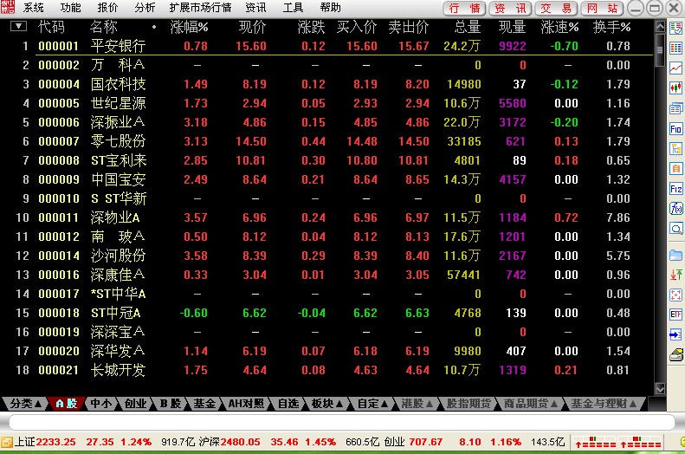Click the 网站 website button
Viewport: 685px width, 454px height.
pos(602,9)
